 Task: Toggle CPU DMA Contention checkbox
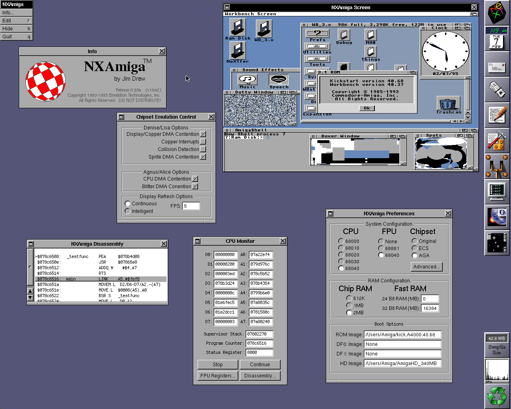195,179
